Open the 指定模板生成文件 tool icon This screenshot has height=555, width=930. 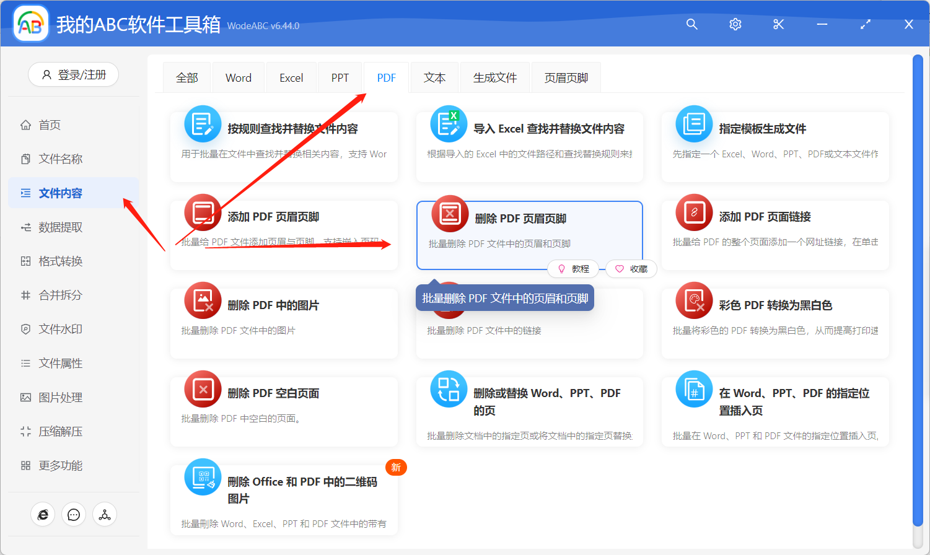[x=693, y=123]
